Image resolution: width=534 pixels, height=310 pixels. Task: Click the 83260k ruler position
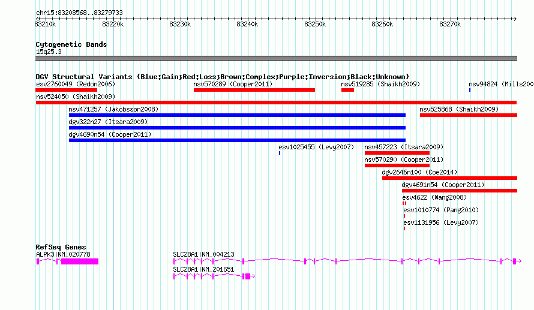[x=382, y=24]
